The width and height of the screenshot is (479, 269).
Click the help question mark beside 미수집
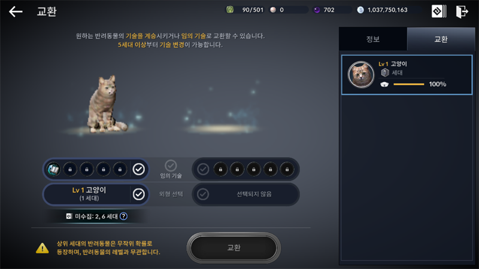(123, 216)
